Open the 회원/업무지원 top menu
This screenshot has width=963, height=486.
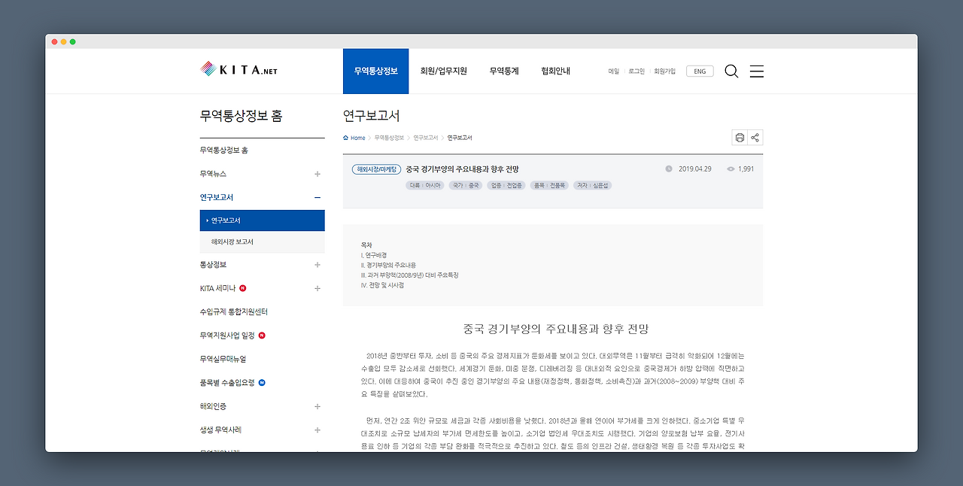pos(444,71)
